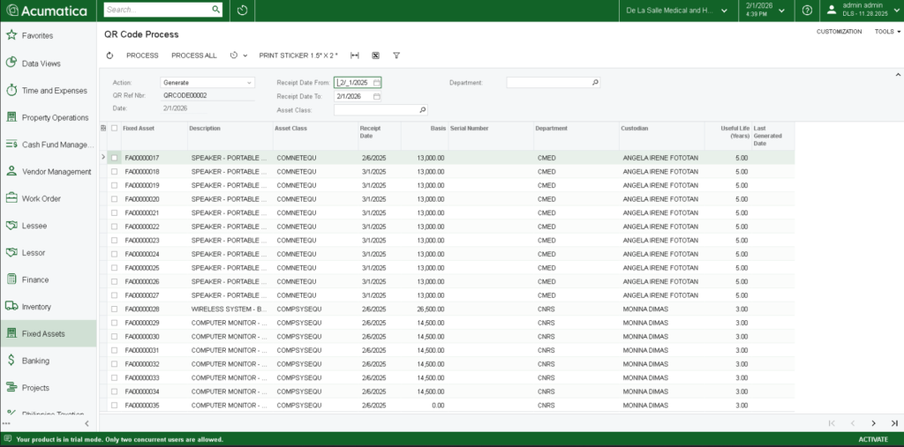The width and height of the screenshot is (904, 447).
Task: Expand the Action dropdown showing Generate
Action: point(251,83)
